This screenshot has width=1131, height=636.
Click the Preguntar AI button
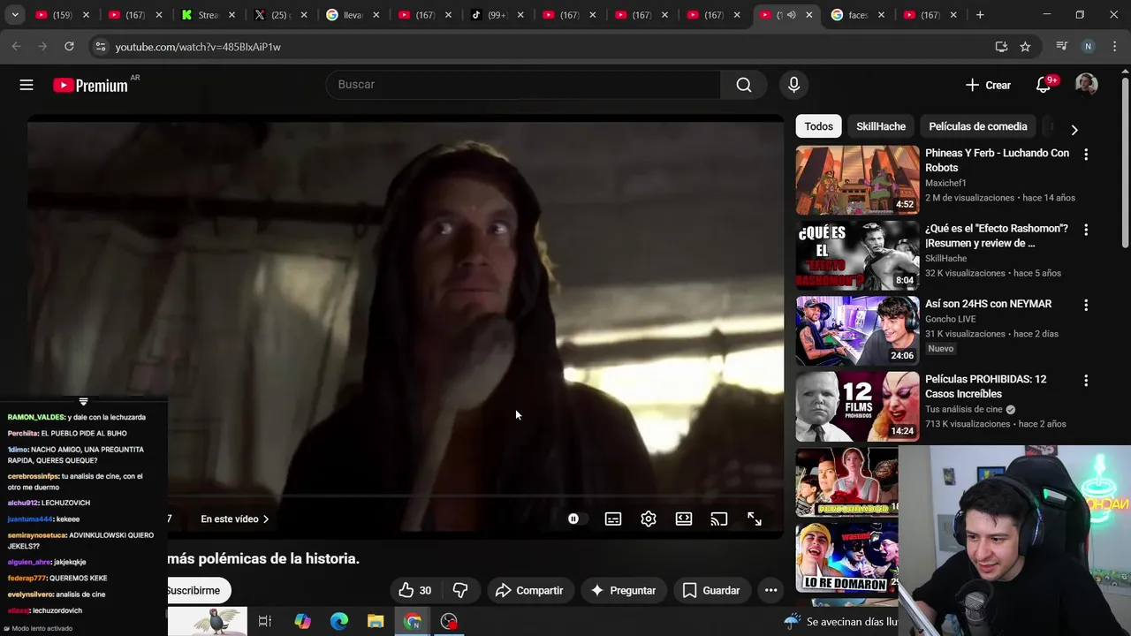[623, 590]
